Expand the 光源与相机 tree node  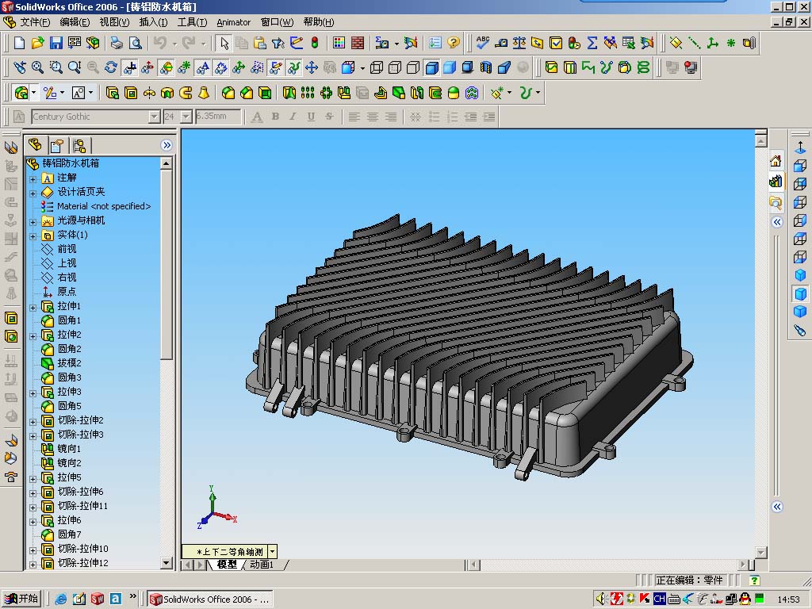(33, 222)
